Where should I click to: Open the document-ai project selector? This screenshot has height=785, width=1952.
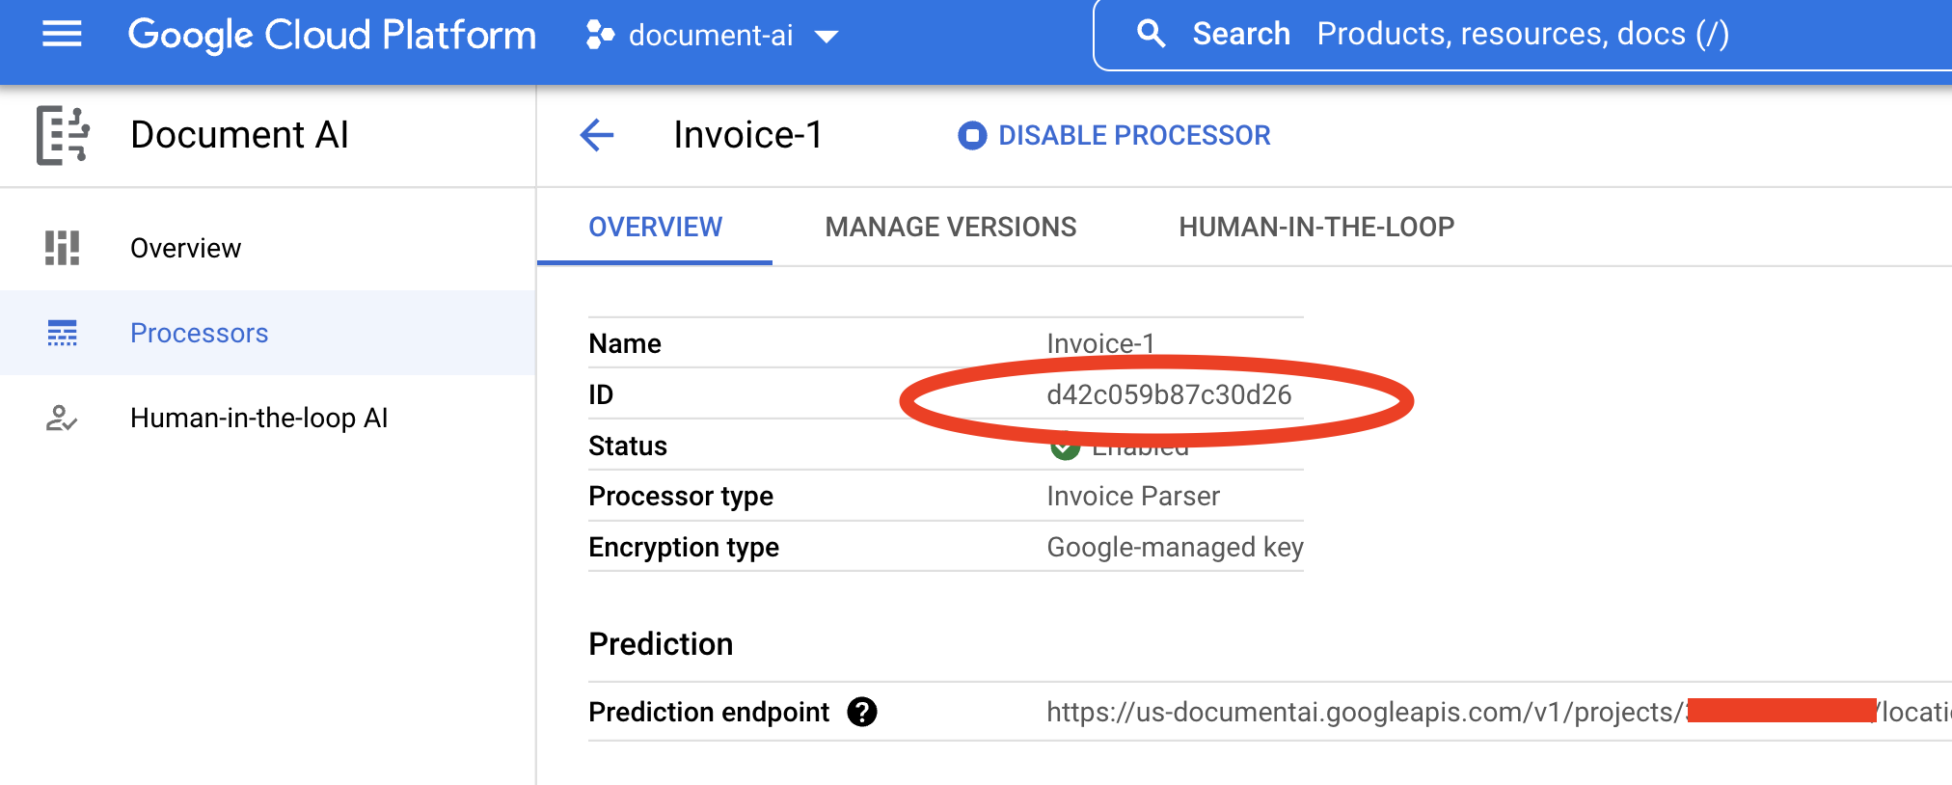(711, 36)
